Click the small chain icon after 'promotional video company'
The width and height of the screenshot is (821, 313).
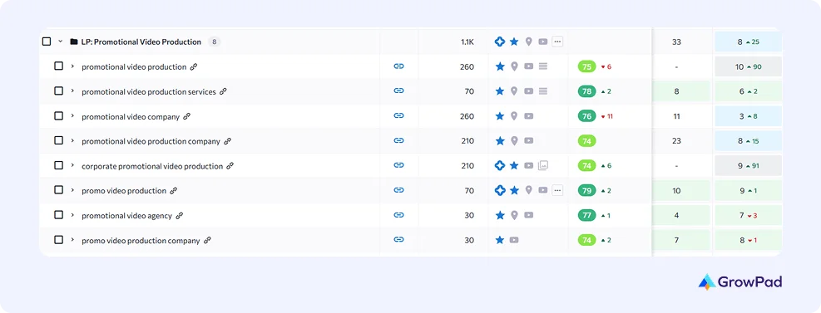click(187, 116)
